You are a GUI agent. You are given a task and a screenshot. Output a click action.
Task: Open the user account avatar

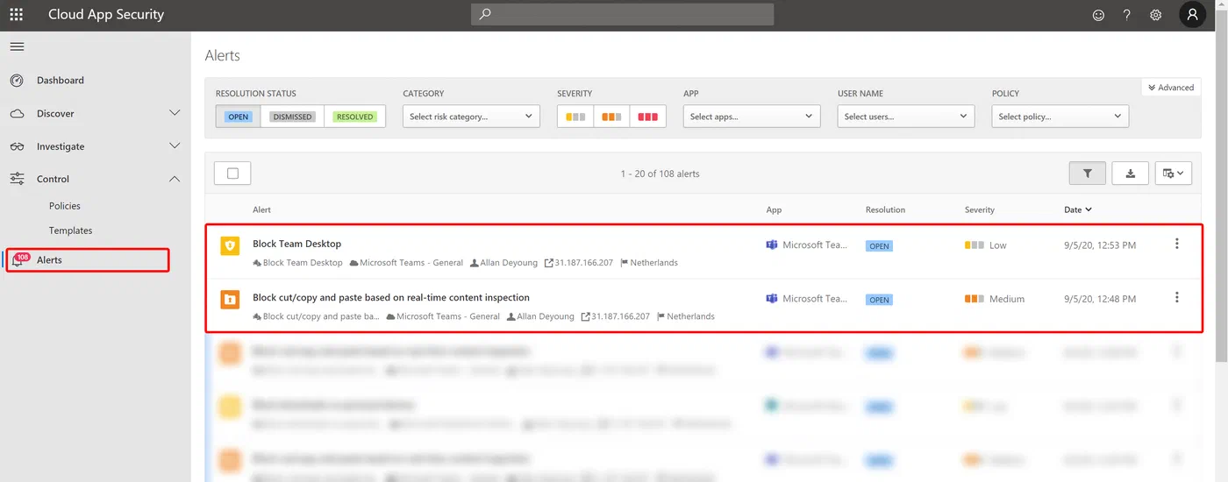(1193, 14)
